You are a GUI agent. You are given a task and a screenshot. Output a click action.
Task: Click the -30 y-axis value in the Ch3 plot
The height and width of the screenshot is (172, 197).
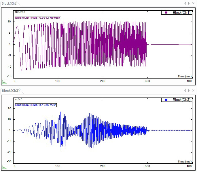pos(9,161)
